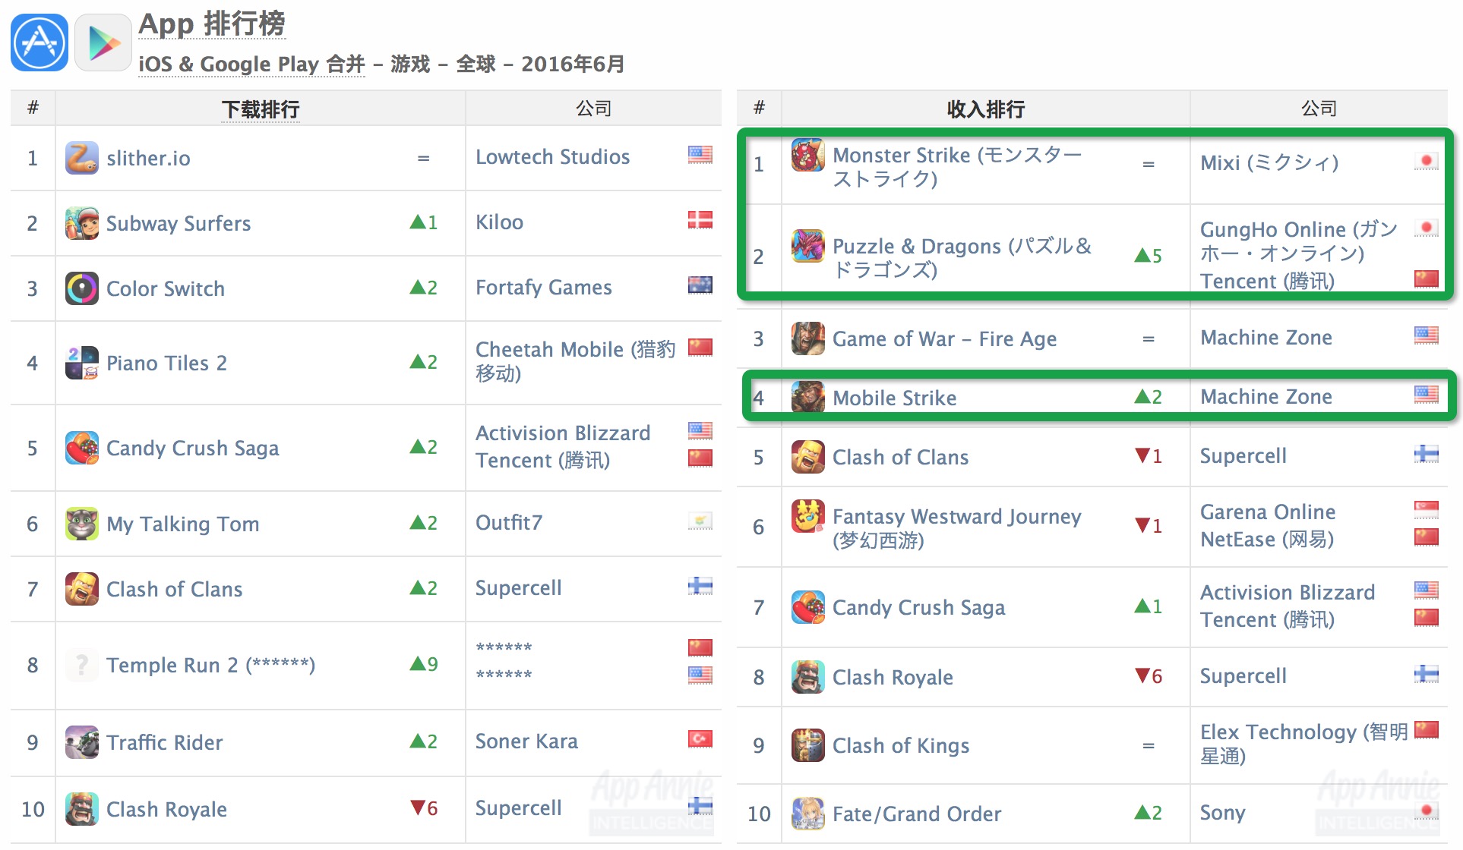Click the Mobile Strike game icon

[x=808, y=398]
